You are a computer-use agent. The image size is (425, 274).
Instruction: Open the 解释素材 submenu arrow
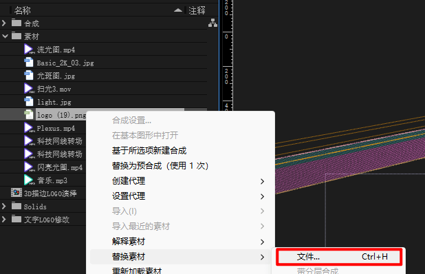[262, 242]
